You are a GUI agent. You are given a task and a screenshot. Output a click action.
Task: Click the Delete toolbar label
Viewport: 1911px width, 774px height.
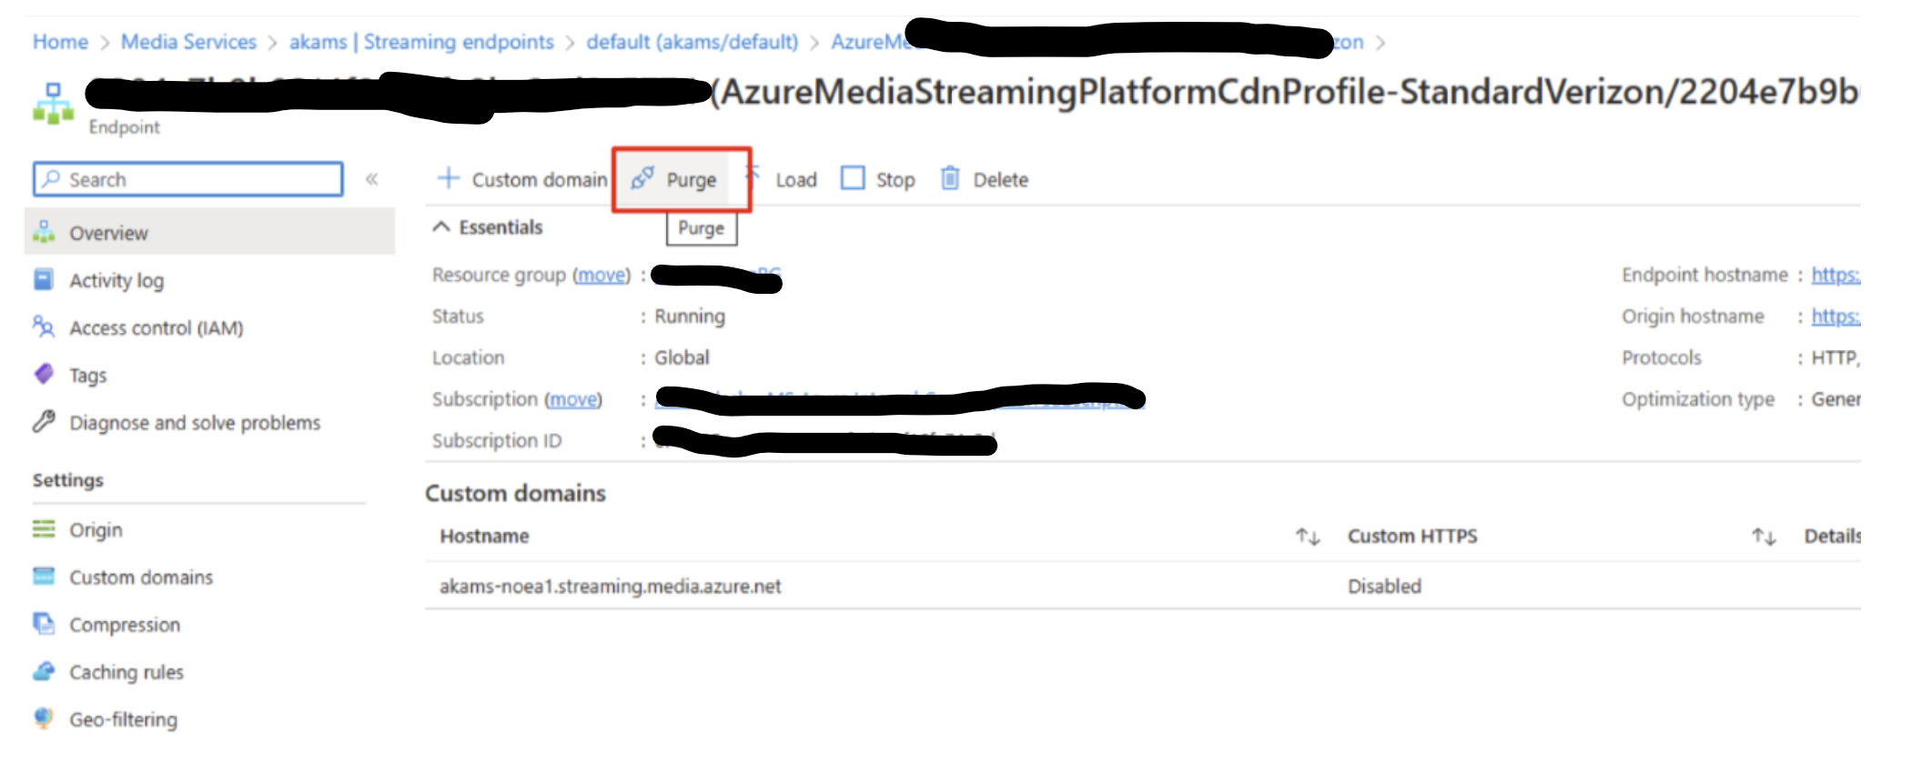tap(1001, 179)
